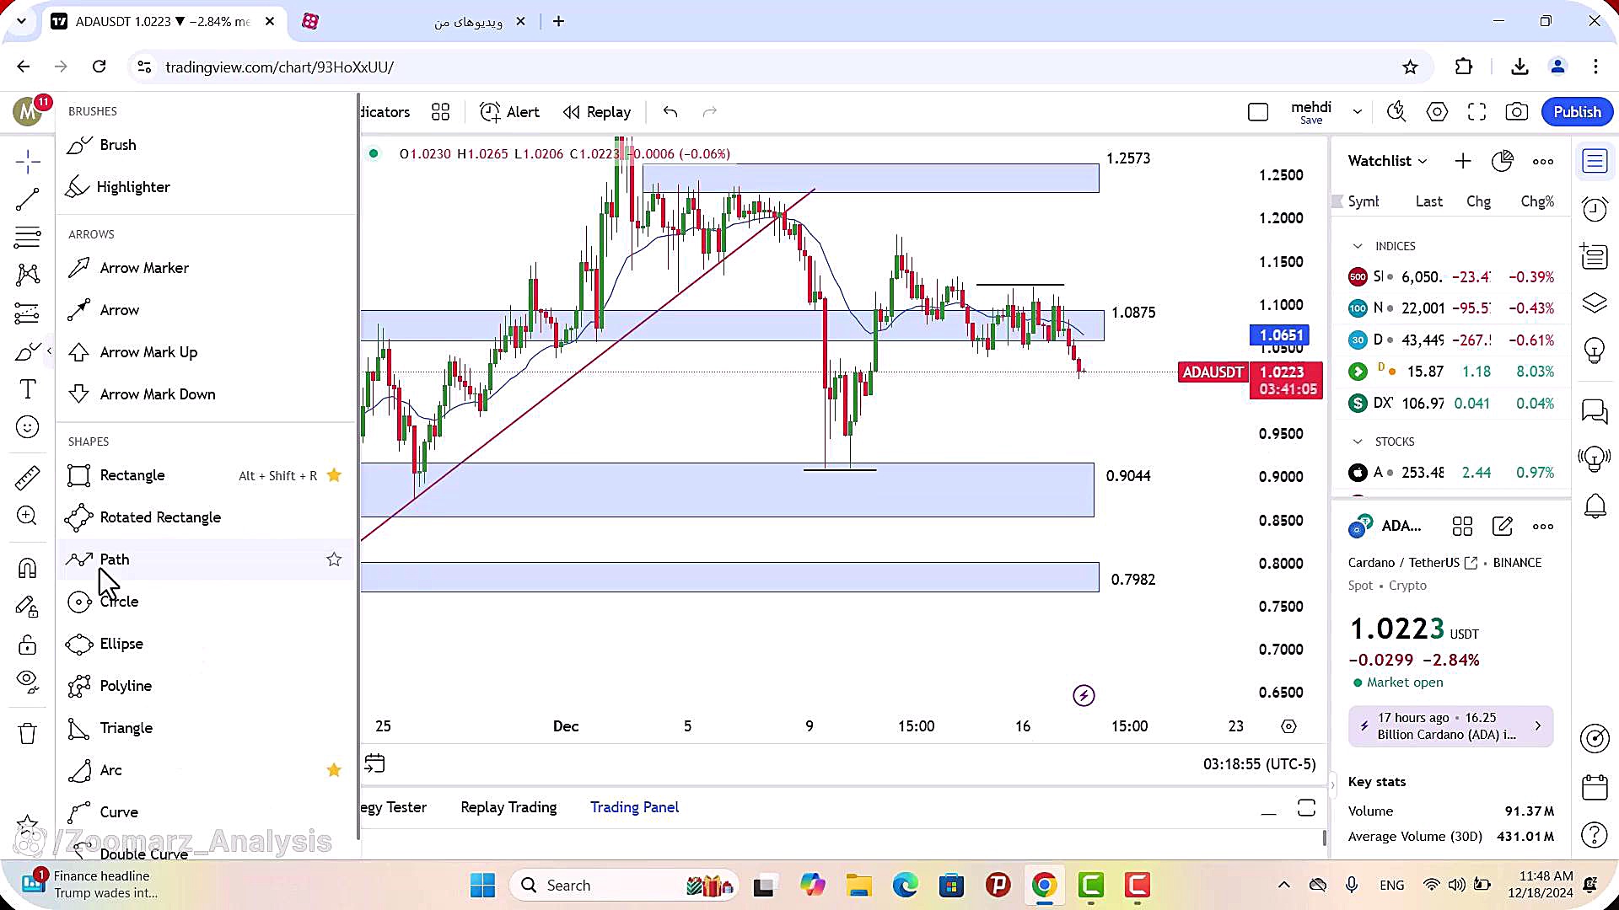Screen dimensions: 1619x910
Task: Create an Alert
Action: point(509,112)
